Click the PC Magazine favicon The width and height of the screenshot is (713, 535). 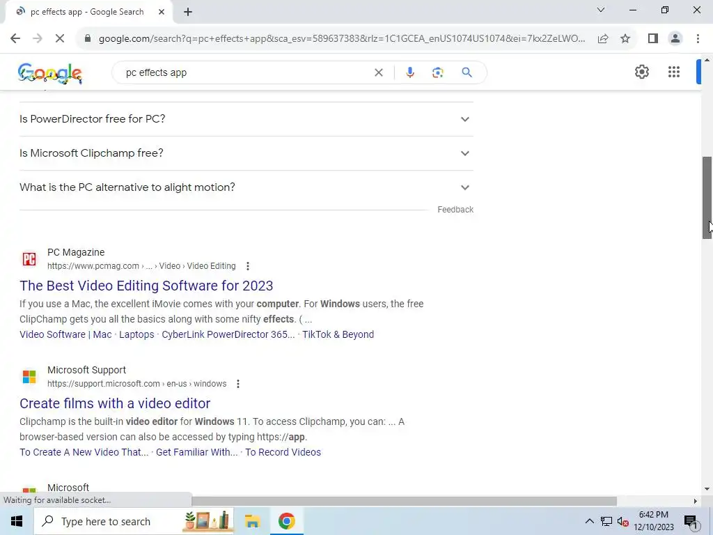(x=29, y=259)
